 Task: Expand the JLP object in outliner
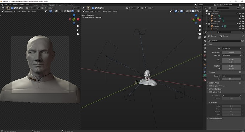[209, 16]
